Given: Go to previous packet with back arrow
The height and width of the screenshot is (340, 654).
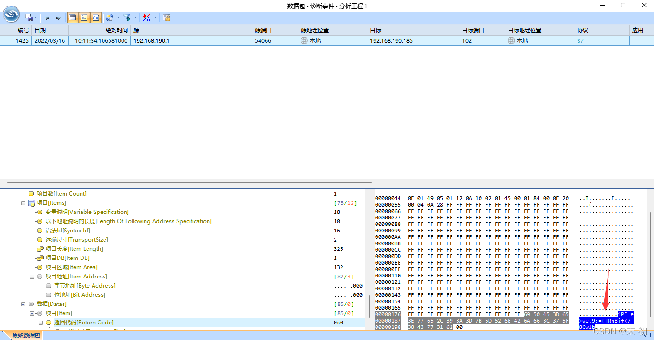Looking at the screenshot, I should 47,17.
